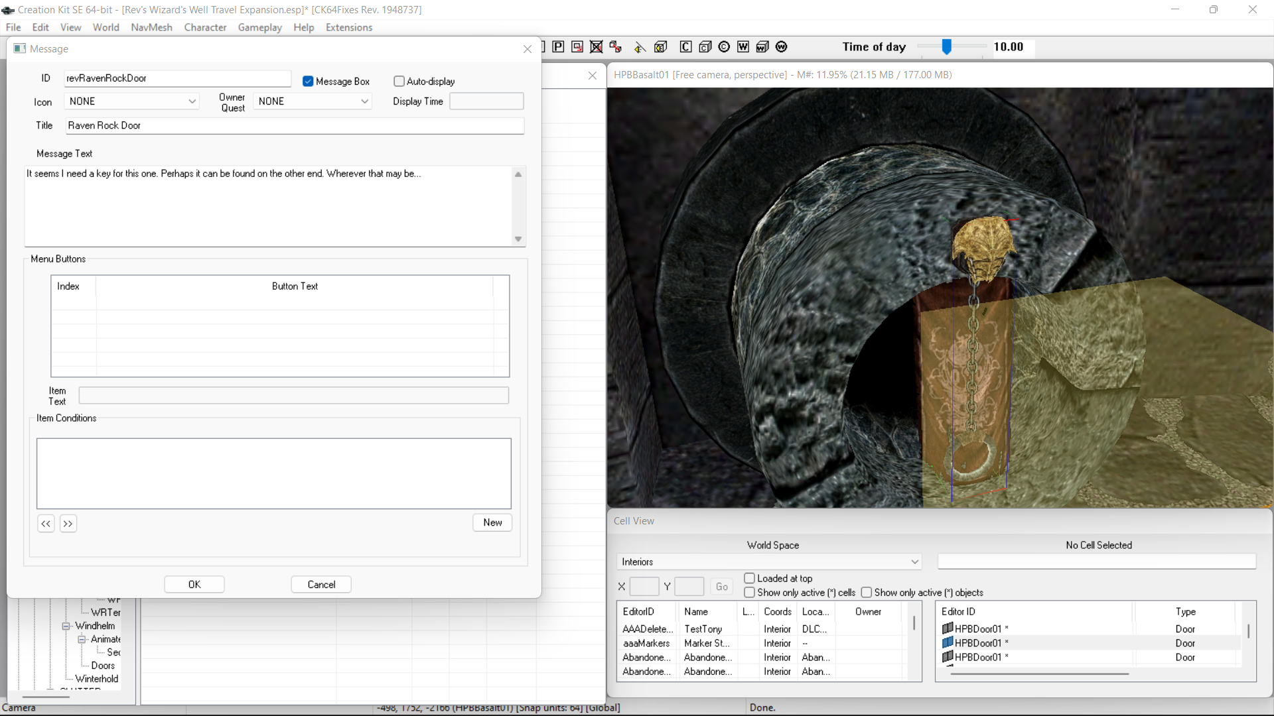Open the World menu
The height and width of the screenshot is (716, 1274).
pos(106,27)
